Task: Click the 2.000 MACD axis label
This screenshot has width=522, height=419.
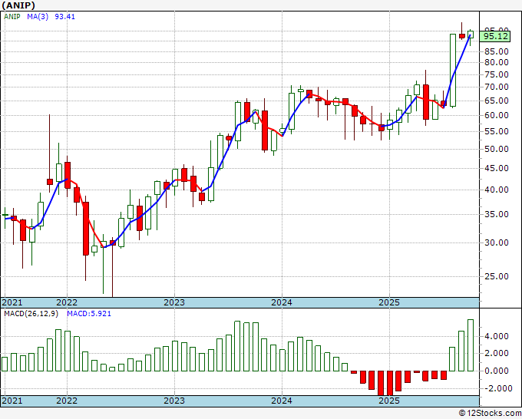Action: coord(497,354)
